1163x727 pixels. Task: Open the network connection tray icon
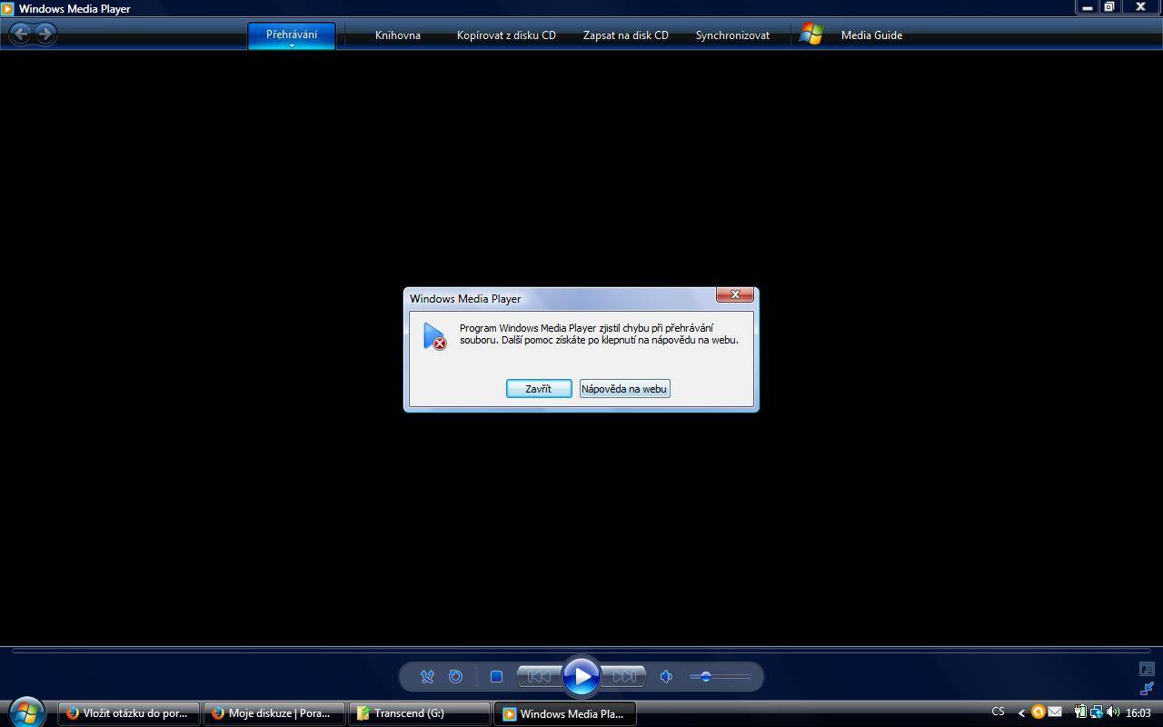(1097, 712)
